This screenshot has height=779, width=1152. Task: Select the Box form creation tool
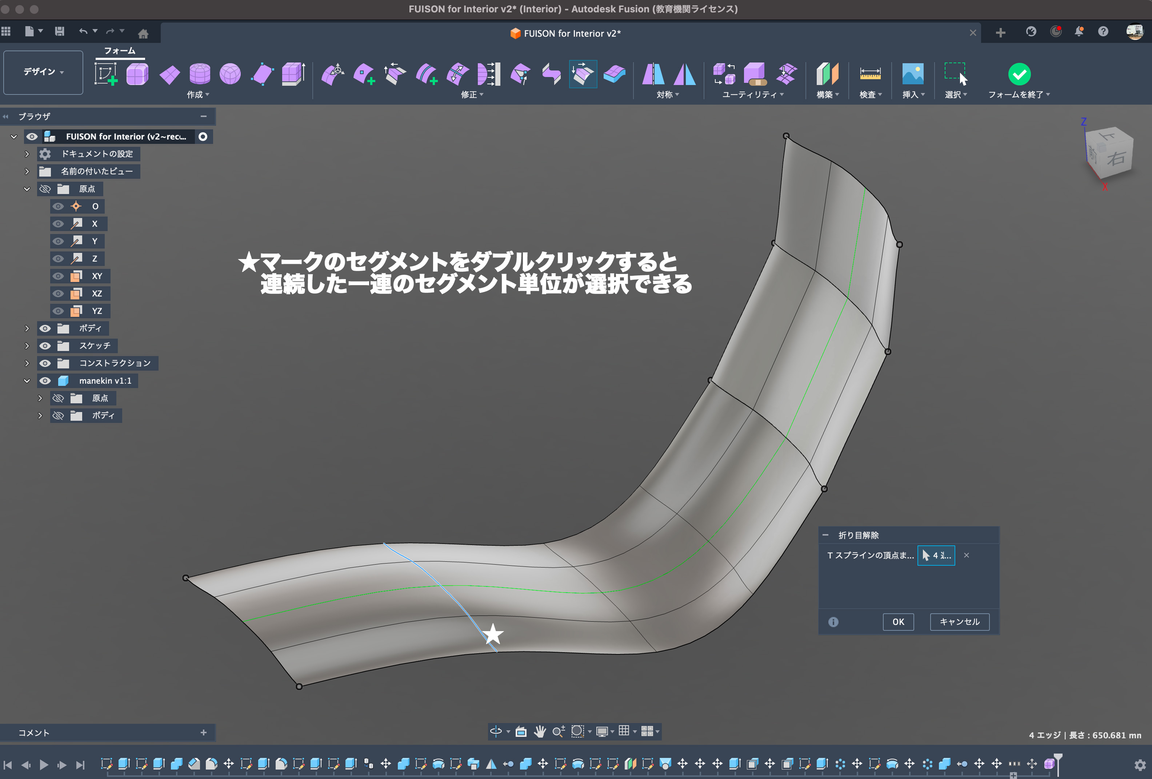(x=137, y=74)
